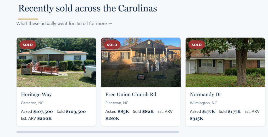Click Wilmington, NC location text
The height and width of the screenshot is (137, 268).
coord(203,103)
